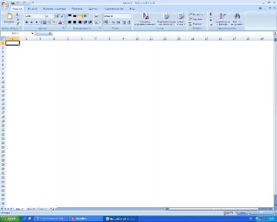Click the Clear eraser icon

pos(211,24)
